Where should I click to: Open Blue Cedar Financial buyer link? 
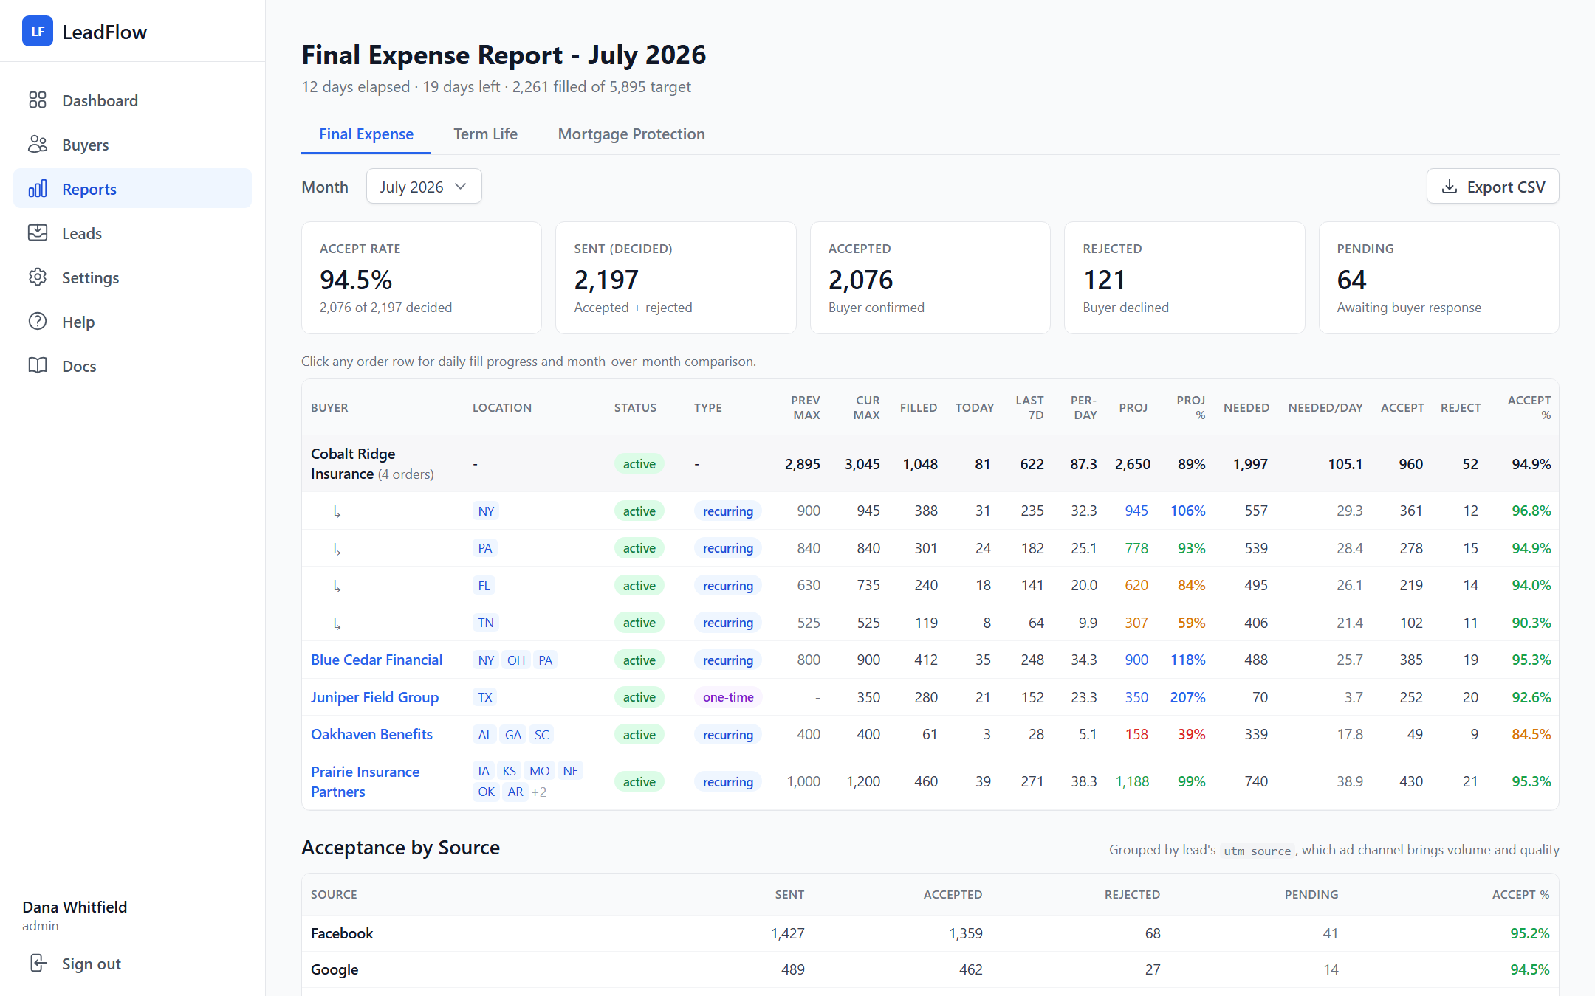[377, 660]
